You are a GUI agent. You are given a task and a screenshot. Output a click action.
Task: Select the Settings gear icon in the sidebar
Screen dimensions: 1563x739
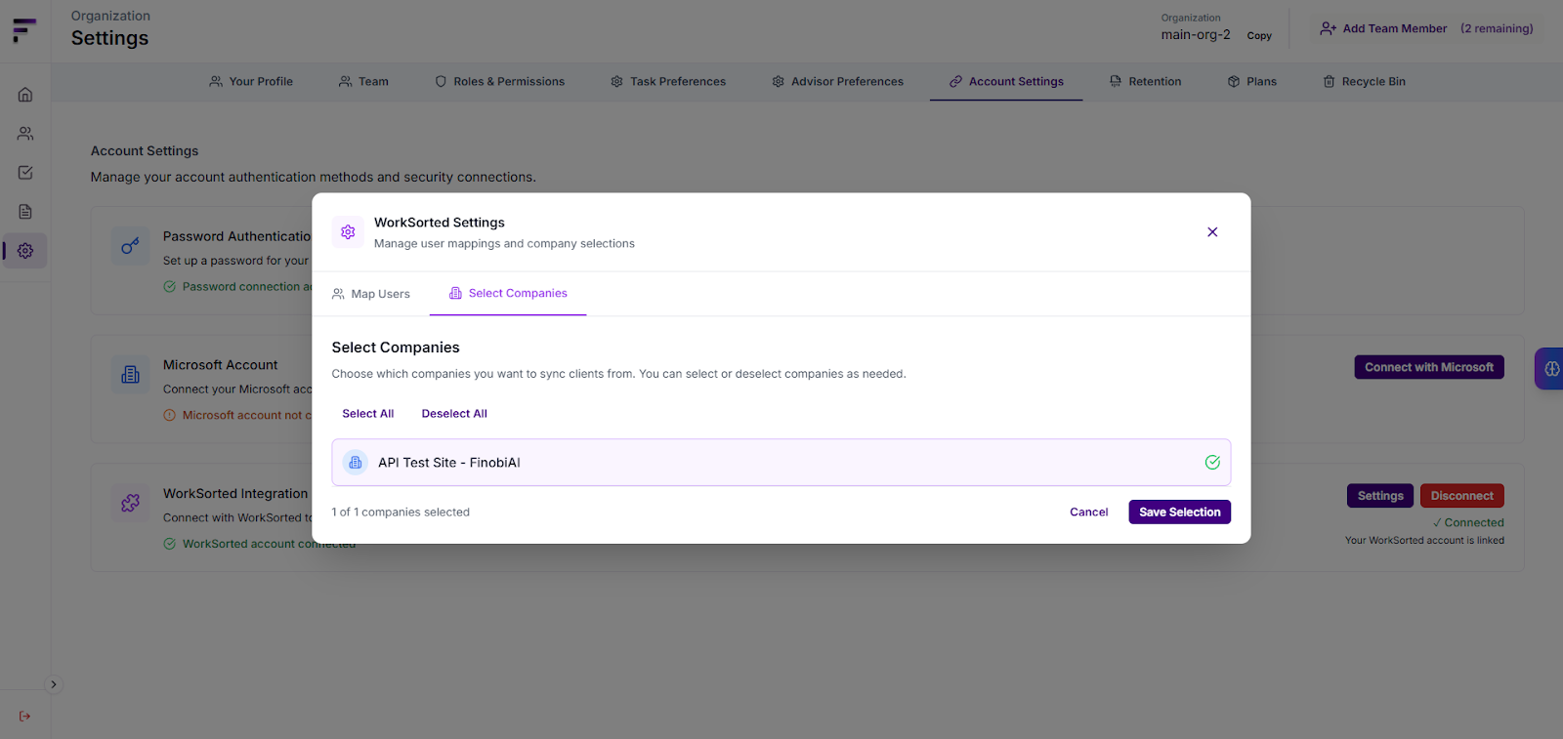[25, 251]
